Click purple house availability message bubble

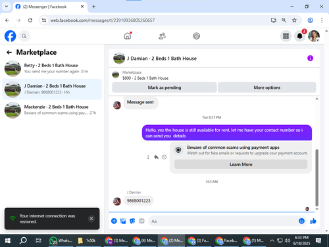[227, 133]
